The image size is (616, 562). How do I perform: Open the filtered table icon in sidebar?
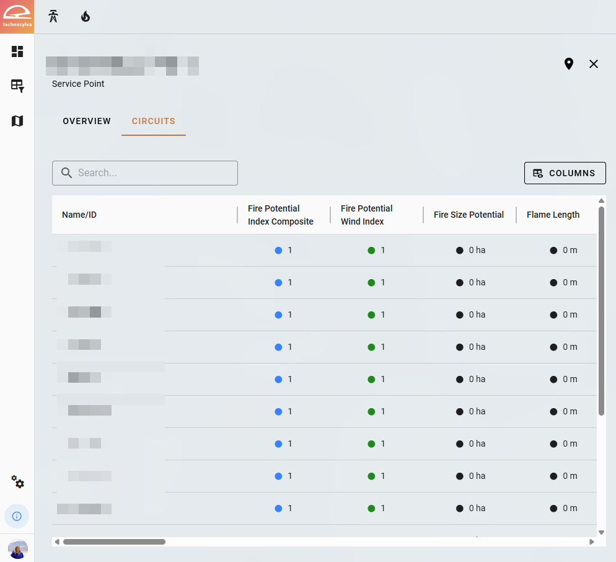click(17, 86)
